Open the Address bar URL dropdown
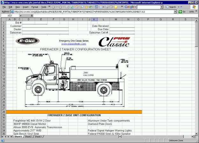199x143 pixels. click(175, 12)
